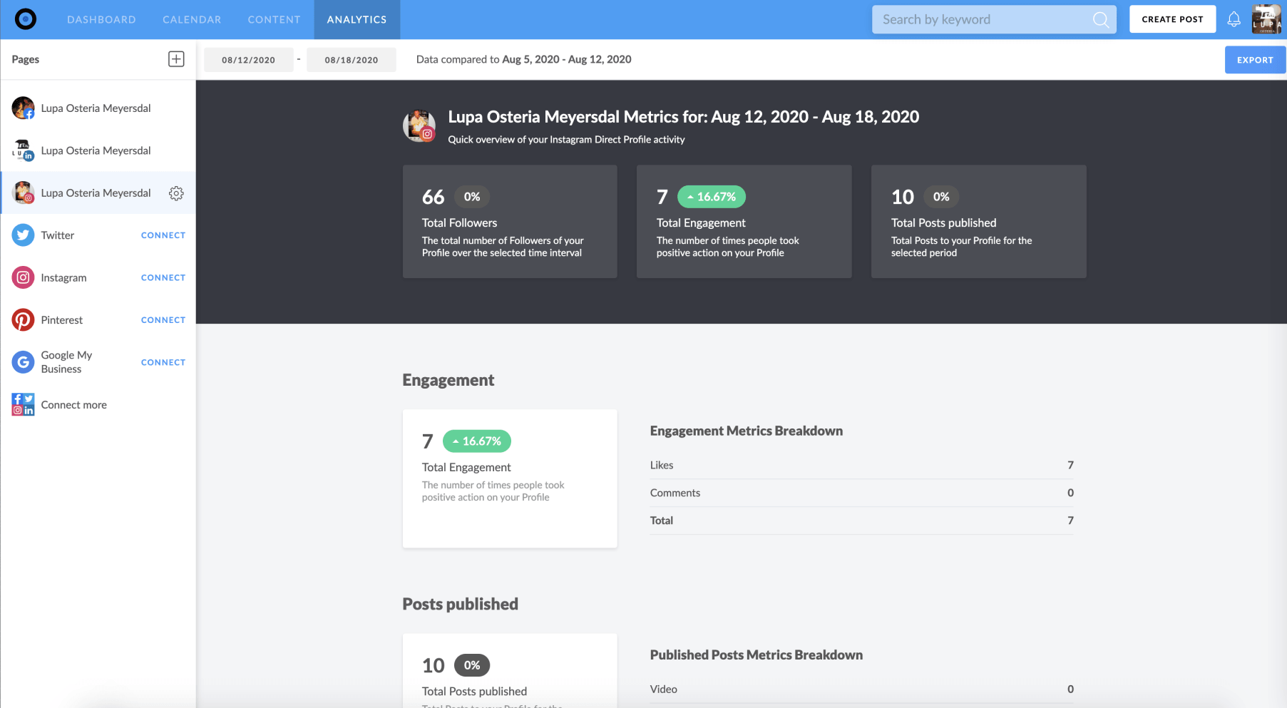Click the add page plus icon
Image resolution: width=1287 pixels, height=708 pixels.
176,59
